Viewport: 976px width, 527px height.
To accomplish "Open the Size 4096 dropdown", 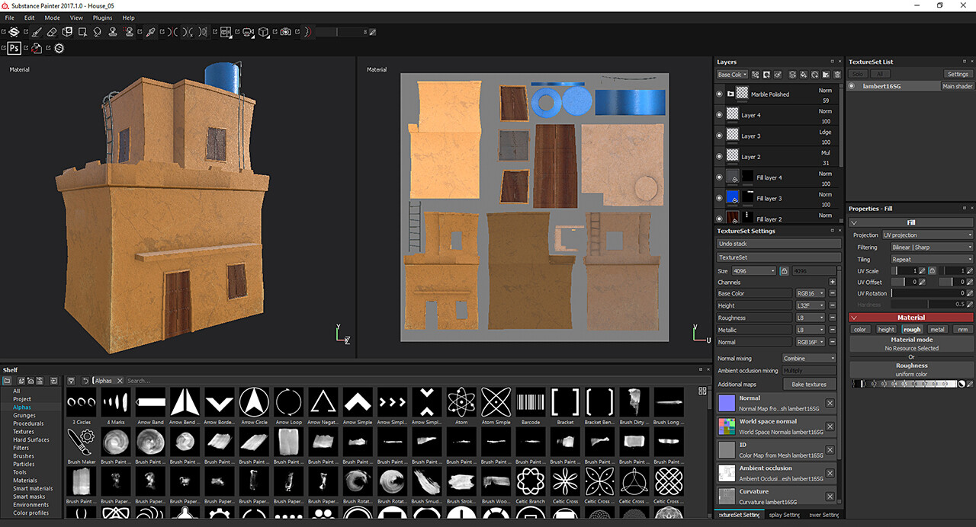I will [753, 271].
